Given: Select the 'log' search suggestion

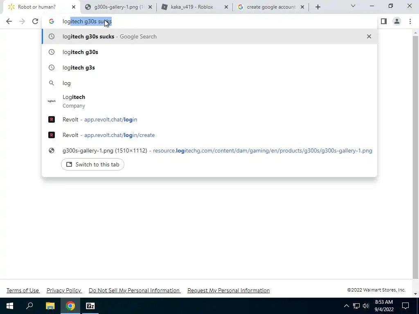Looking at the screenshot, I should [209, 83].
